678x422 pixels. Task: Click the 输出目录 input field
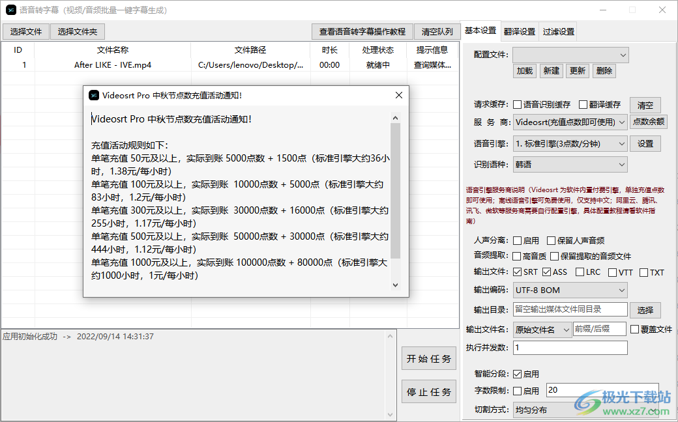[x=570, y=309]
